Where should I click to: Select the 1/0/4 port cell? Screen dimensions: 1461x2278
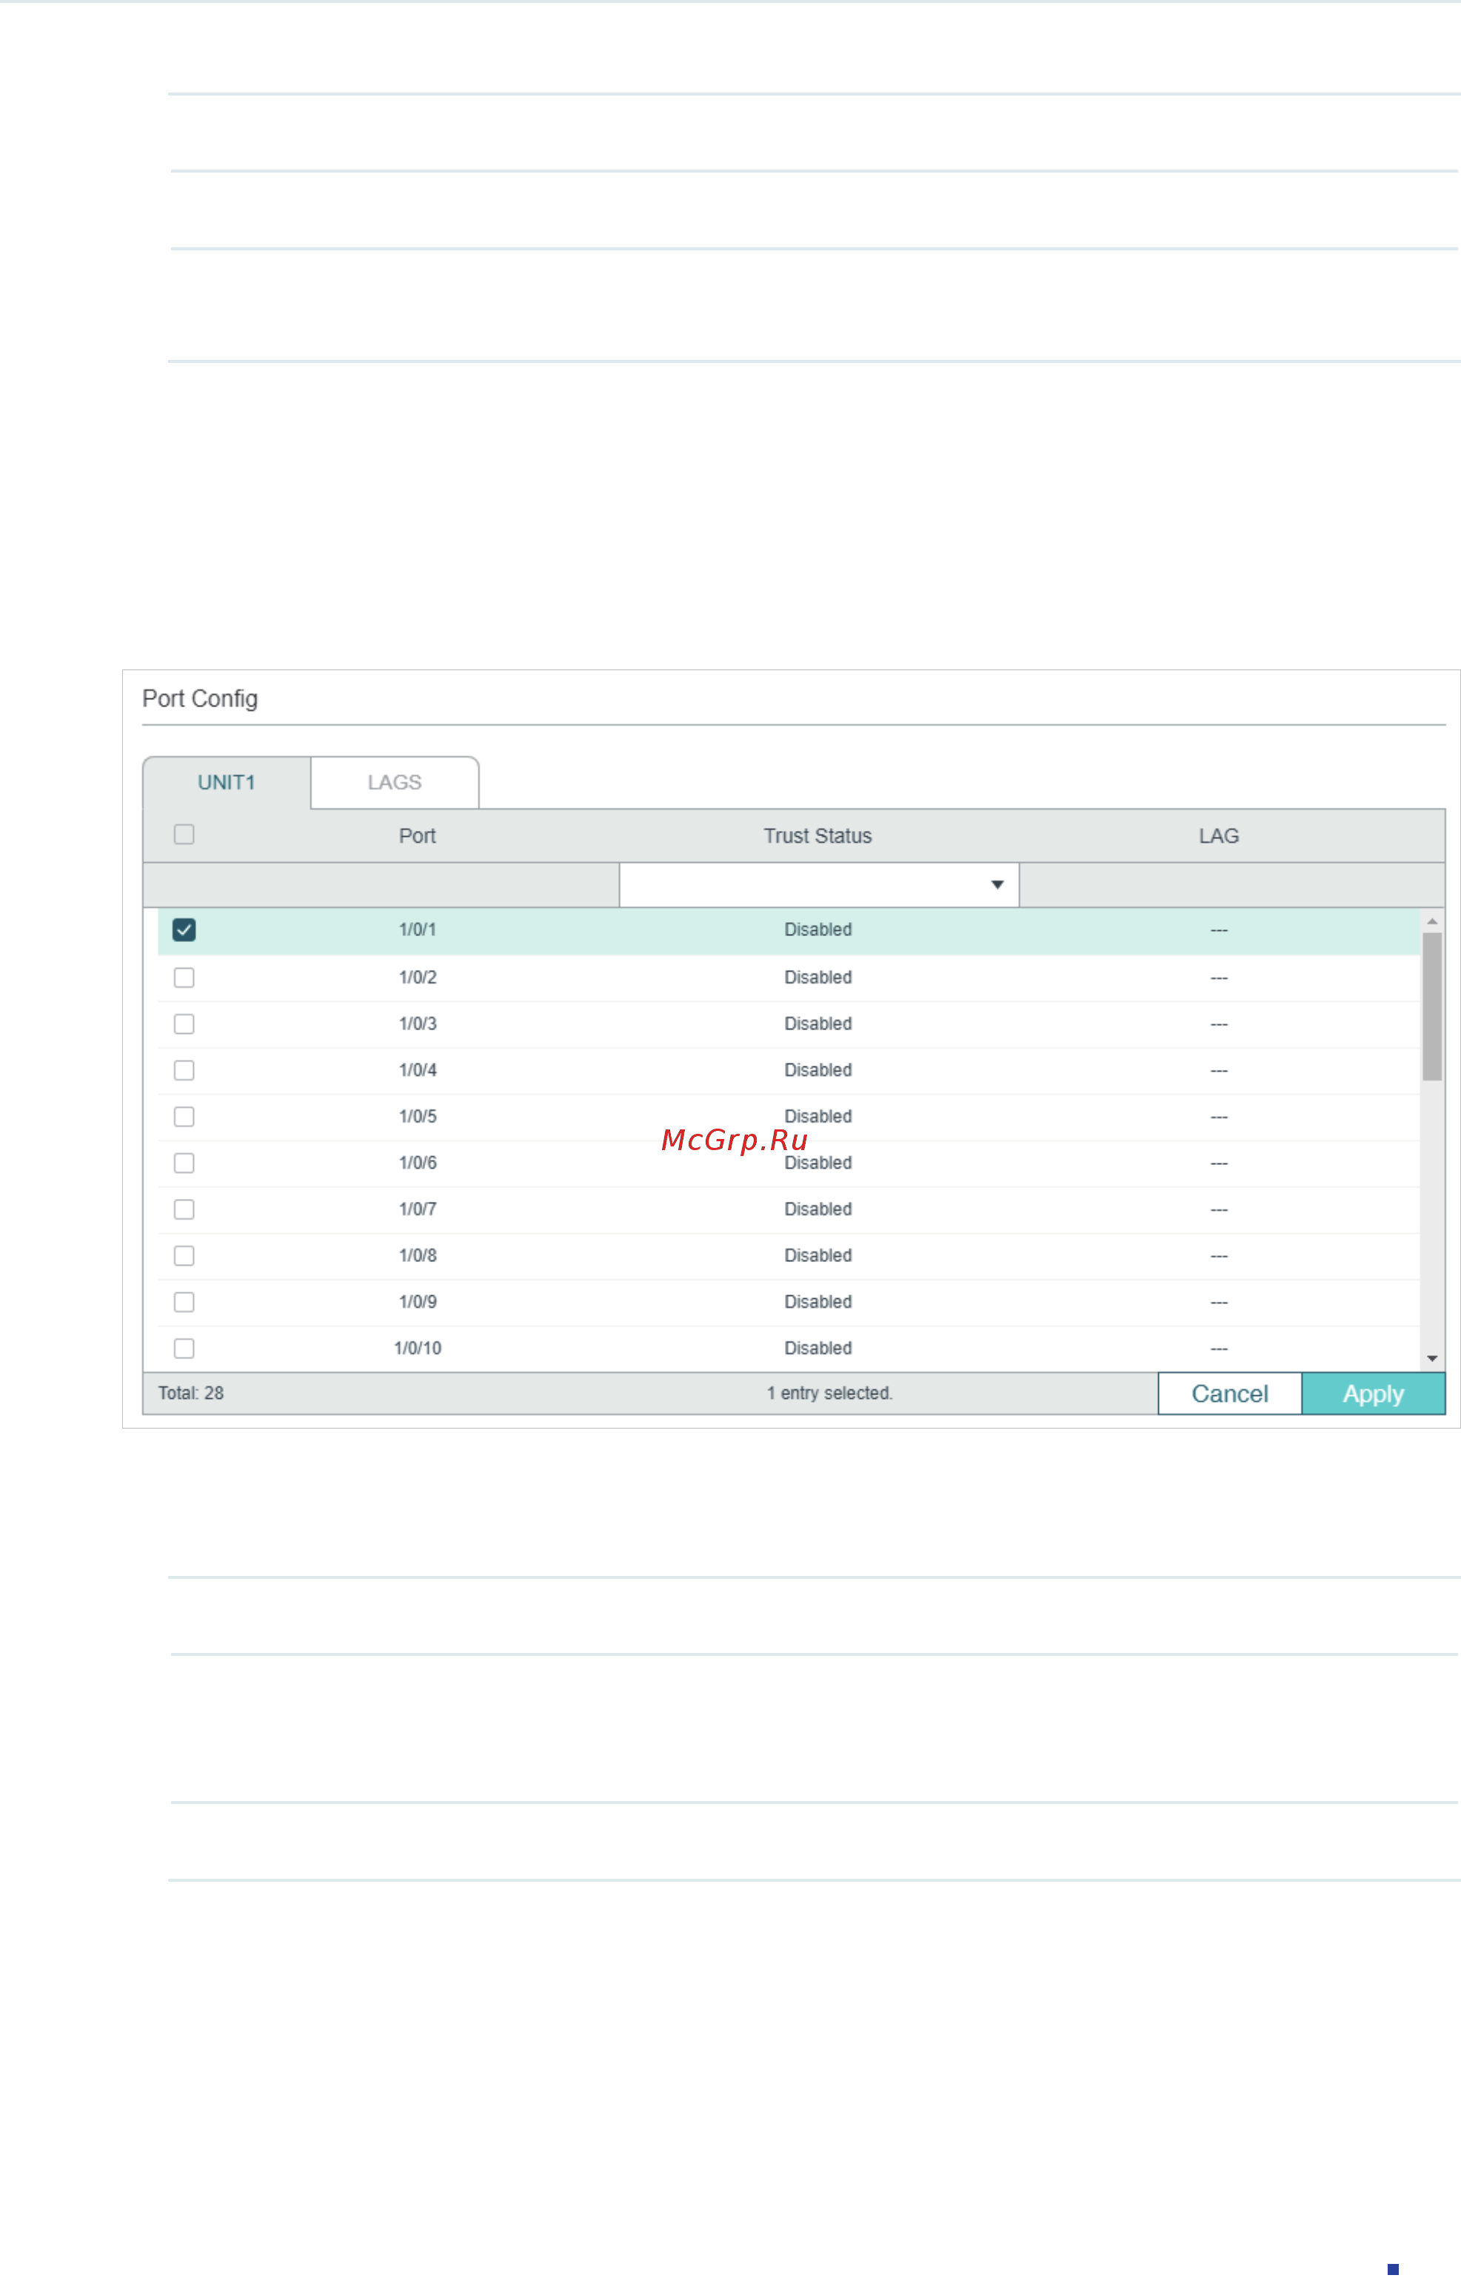pos(418,1070)
